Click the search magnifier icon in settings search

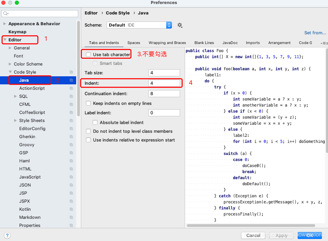6,13
